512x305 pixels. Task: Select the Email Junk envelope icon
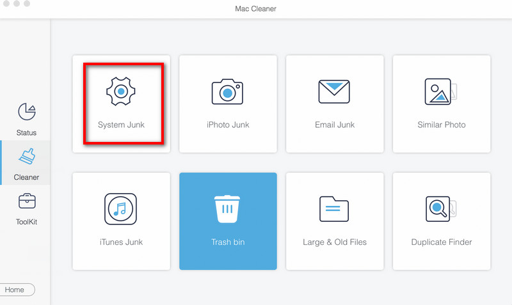click(334, 91)
